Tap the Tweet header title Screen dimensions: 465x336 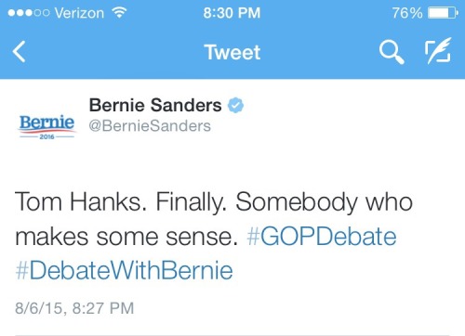(232, 52)
